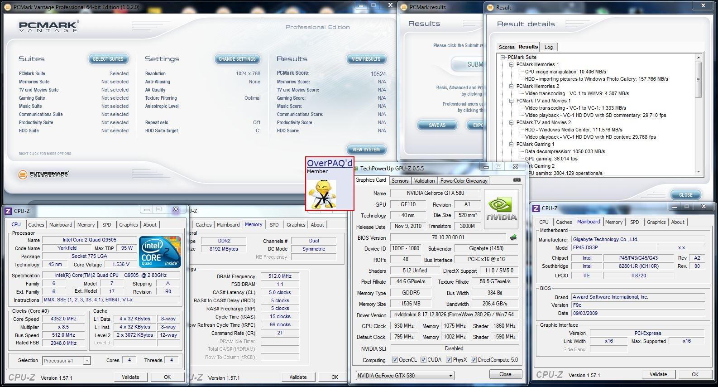Select the Data decompression result row
This screenshot has width=718, height=387.
coord(565,151)
